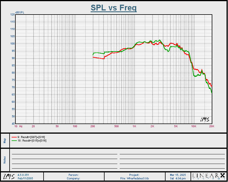Select the green curve 18 legend line

pyautogui.click(x=14, y=141)
